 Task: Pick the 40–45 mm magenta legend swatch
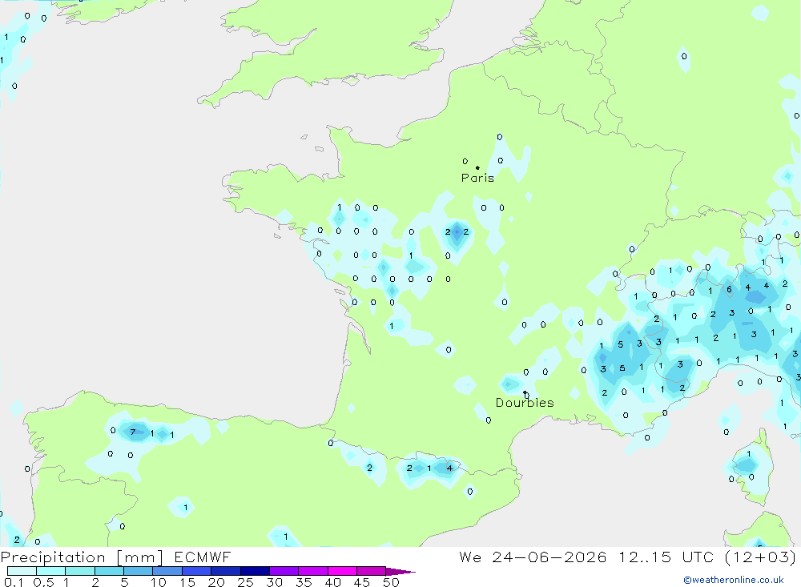coord(342,571)
